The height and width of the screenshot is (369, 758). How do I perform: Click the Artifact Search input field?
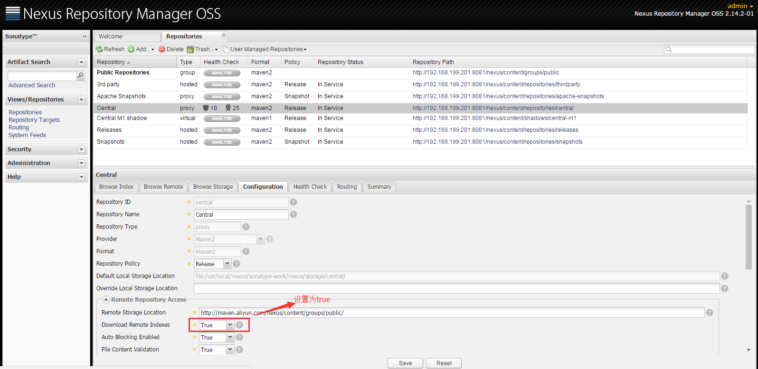(x=42, y=76)
